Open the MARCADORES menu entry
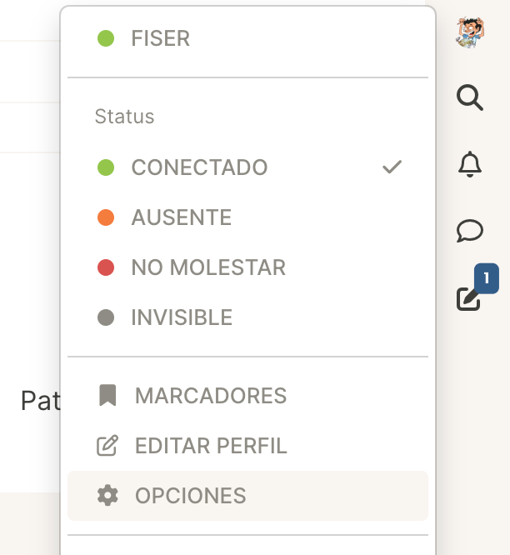Image resolution: width=510 pixels, height=555 pixels. point(210,396)
